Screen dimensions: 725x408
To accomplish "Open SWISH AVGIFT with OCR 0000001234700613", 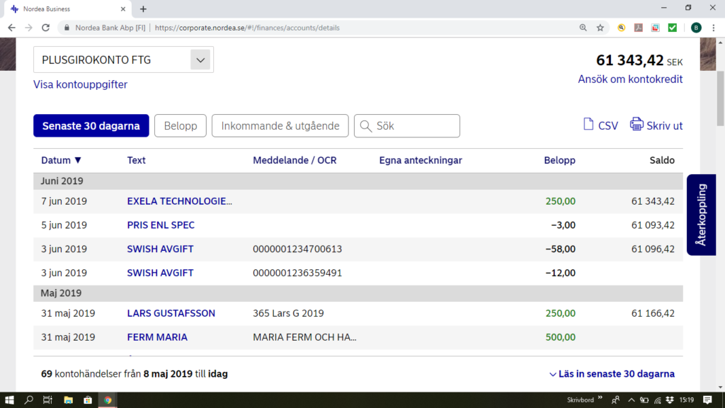I will 161,249.
